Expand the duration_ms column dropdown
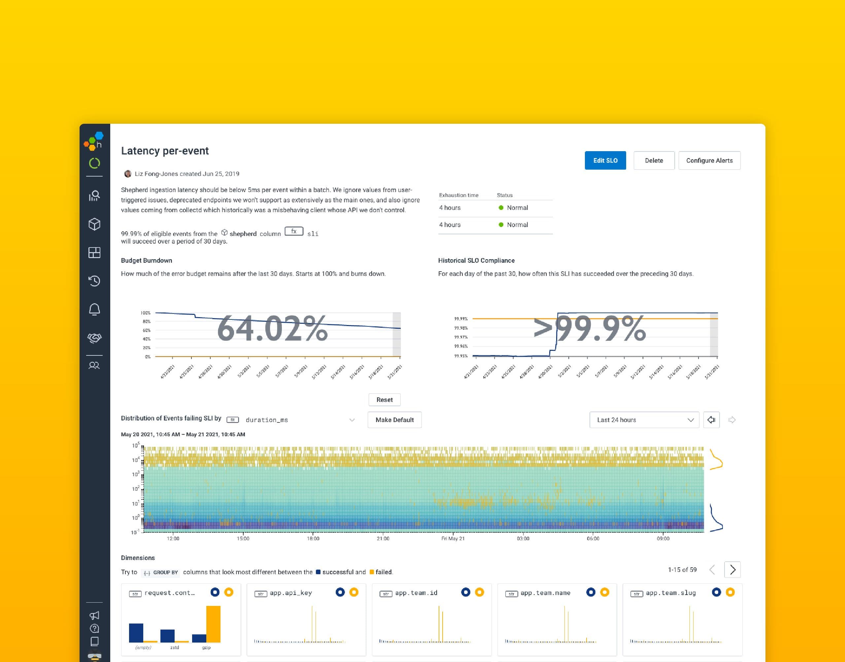This screenshot has height=662, width=845. pyautogui.click(x=352, y=420)
